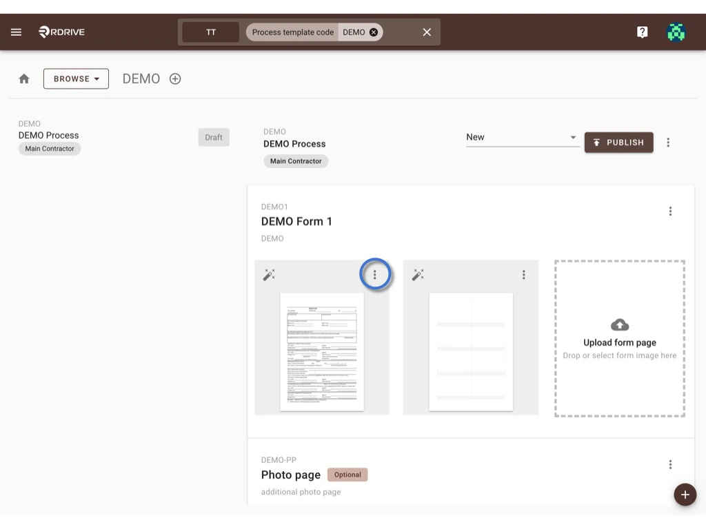
Task: Go home using the house icon
Action: pyautogui.click(x=23, y=79)
